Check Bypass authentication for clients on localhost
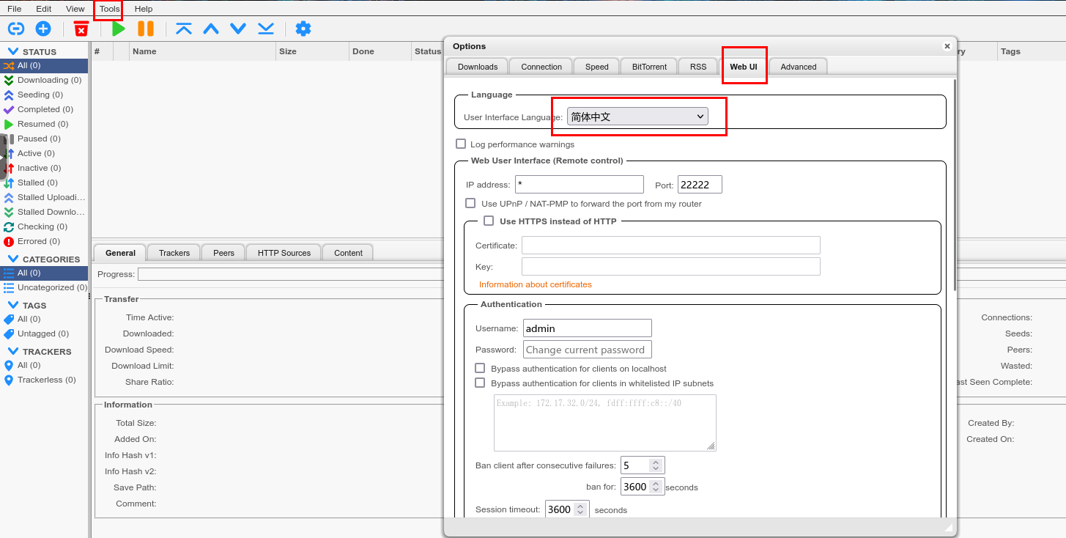 [480, 368]
